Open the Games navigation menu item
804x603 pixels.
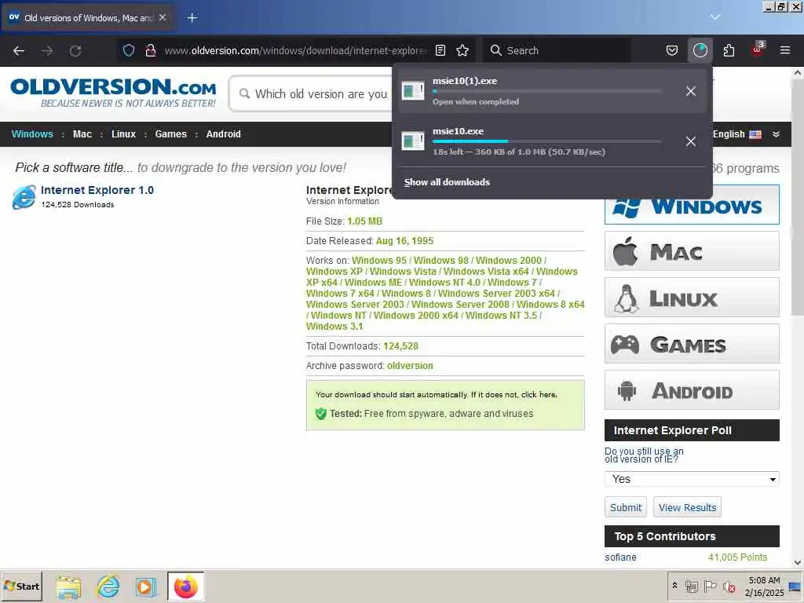click(170, 134)
